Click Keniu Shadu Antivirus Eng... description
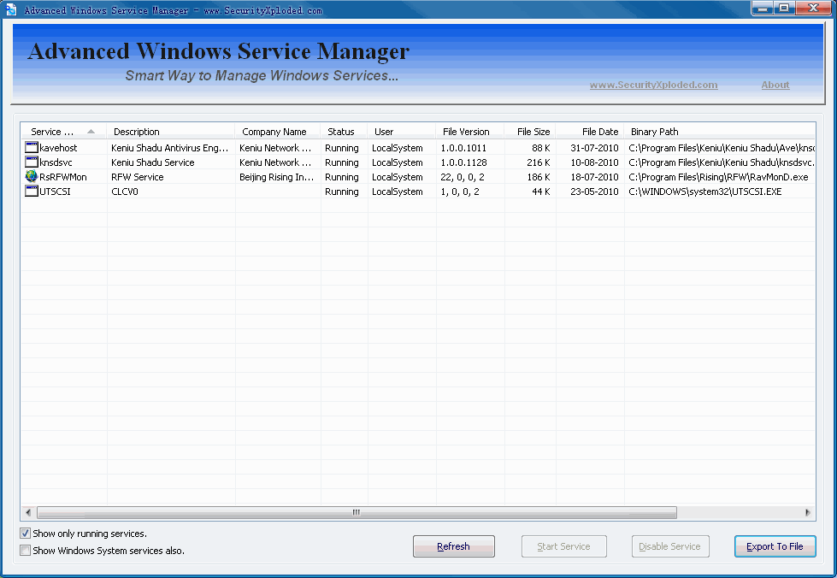The image size is (837, 578). pos(170,148)
